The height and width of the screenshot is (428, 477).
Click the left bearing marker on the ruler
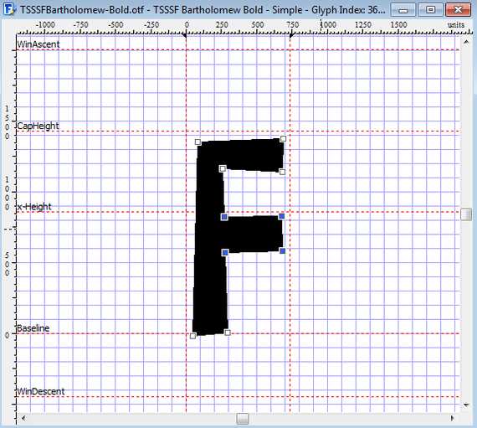click(184, 36)
